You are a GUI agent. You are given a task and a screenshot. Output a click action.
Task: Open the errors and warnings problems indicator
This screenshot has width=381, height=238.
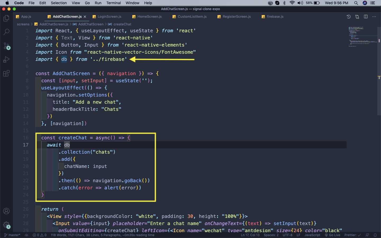[x=40, y=235]
